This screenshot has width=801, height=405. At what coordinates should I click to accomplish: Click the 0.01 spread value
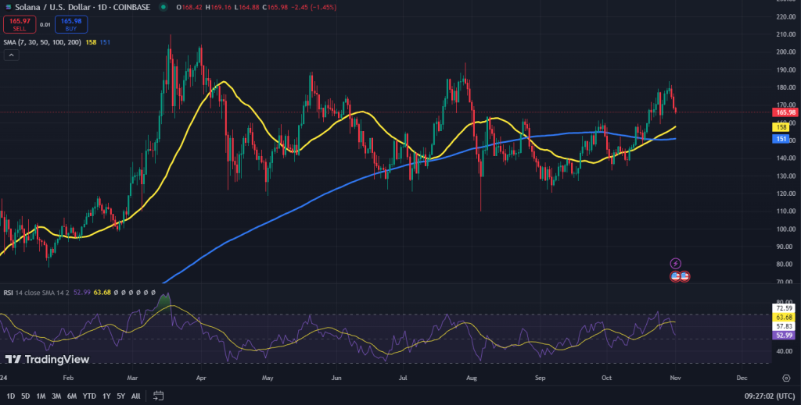coord(45,24)
